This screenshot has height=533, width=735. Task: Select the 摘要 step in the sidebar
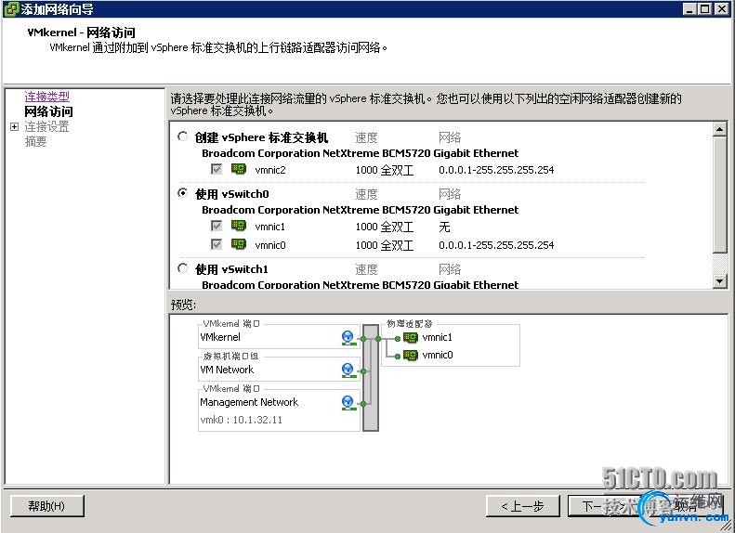(35, 141)
